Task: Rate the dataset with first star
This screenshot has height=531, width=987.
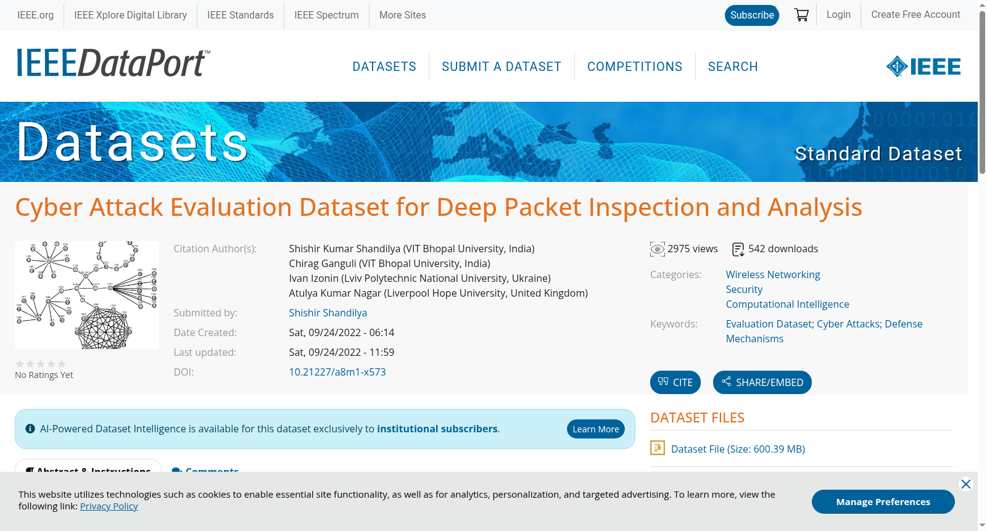Action: 20,364
